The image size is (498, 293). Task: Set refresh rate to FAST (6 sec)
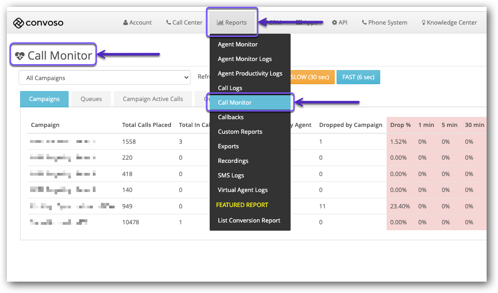tap(358, 77)
